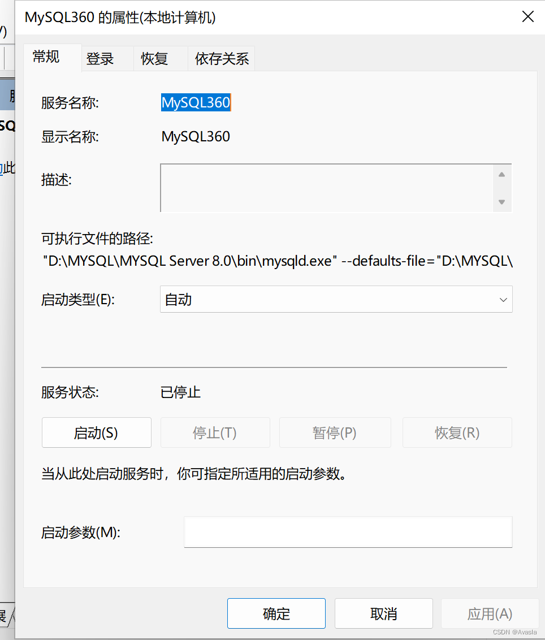The width and height of the screenshot is (545, 640).
Task: Click the 已停止 service status text
Action: click(180, 392)
